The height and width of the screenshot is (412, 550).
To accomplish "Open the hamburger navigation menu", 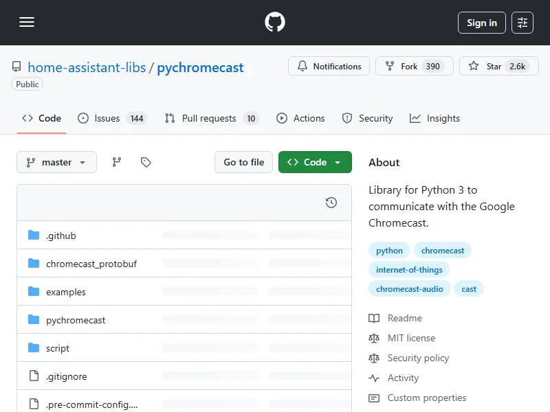I will (x=27, y=23).
